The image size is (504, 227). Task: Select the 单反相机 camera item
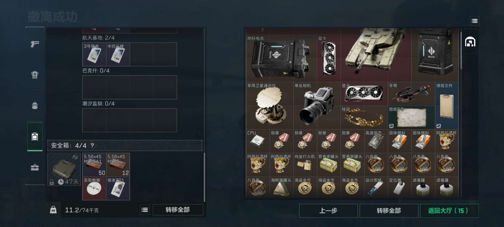317,106
